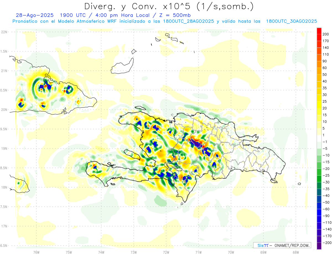
Task: Select the '73W' longitude label
Action: tap(134, 252)
